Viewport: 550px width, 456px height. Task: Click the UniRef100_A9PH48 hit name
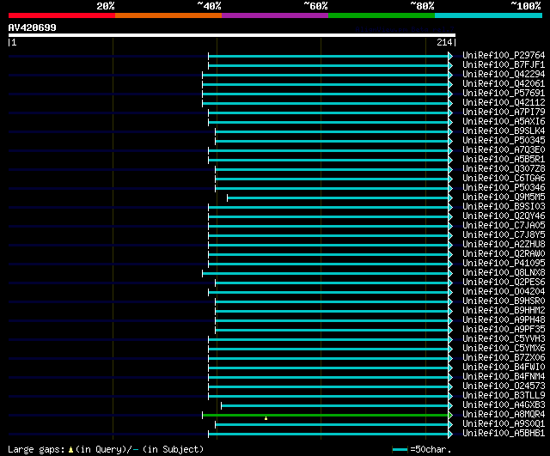(504, 320)
